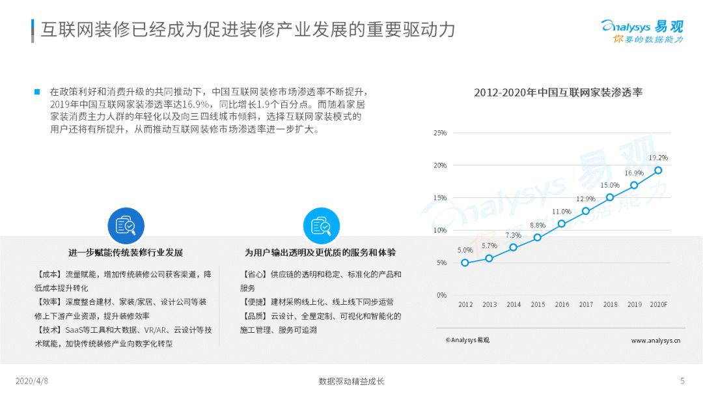Select the 2012 data point at 5.0%
703x396 pixels.
click(465, 262)
